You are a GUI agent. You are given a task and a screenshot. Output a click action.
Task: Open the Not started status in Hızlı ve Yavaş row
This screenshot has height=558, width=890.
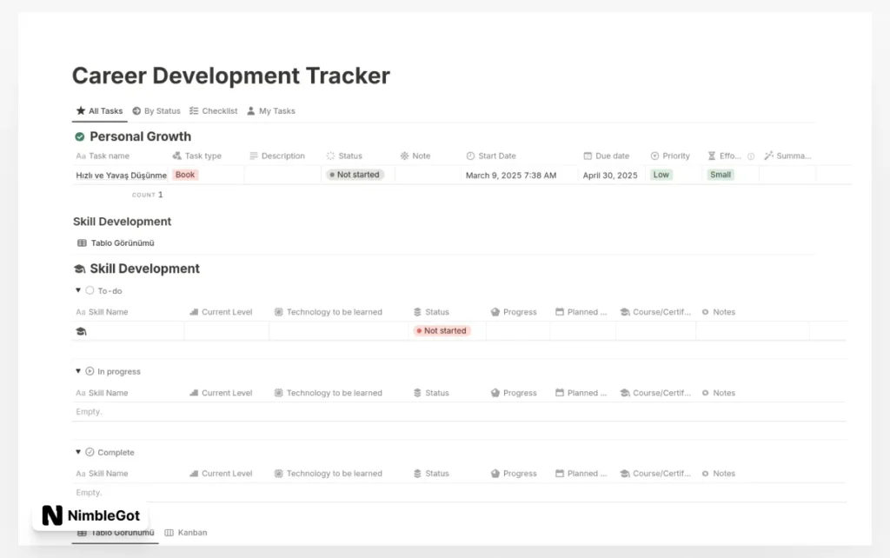(x=355, y=175)
